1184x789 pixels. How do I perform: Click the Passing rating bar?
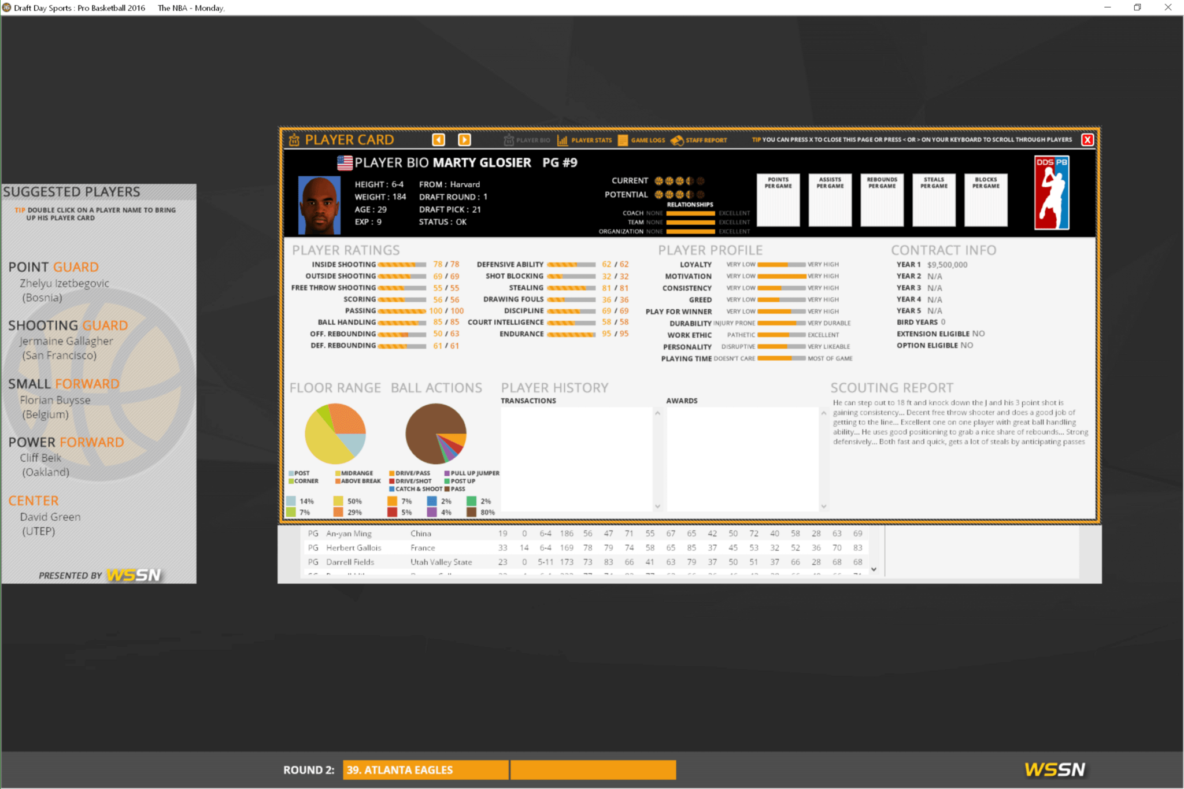click(x=402, y=311)
